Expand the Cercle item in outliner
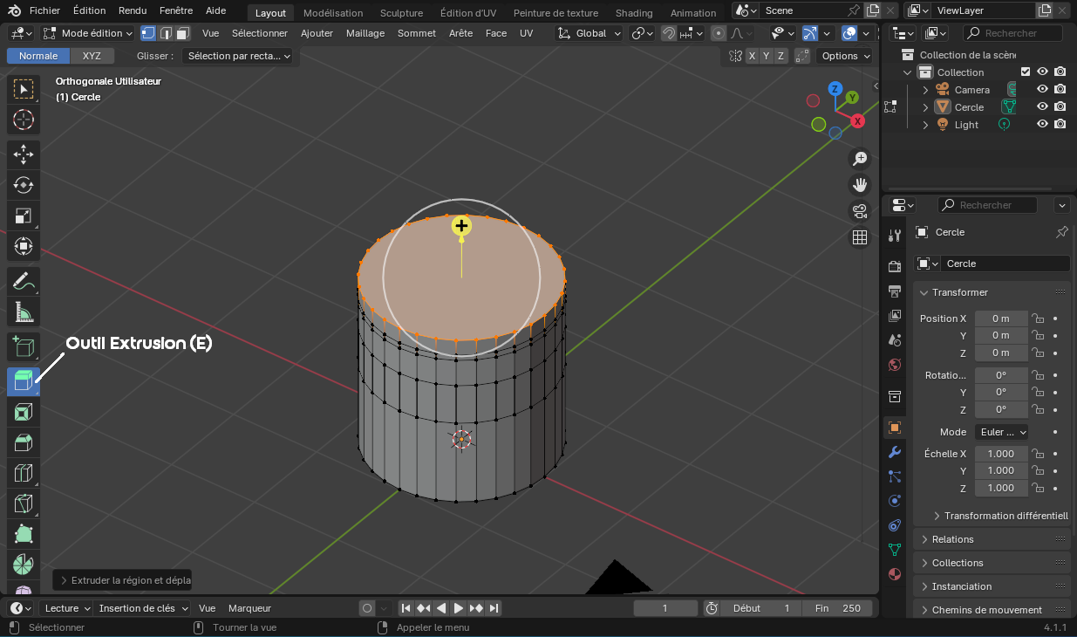Image resolution: width=1077 pixels, height=637 pixels. click(925, 107)
